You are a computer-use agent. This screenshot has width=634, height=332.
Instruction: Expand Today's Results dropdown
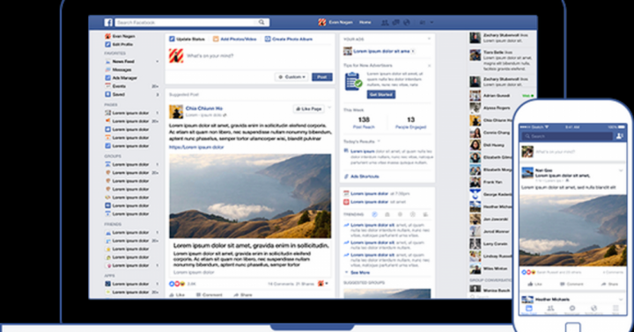[379, 141]
